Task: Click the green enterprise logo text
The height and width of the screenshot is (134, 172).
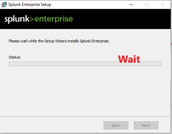Action: (x=54, y=19)
